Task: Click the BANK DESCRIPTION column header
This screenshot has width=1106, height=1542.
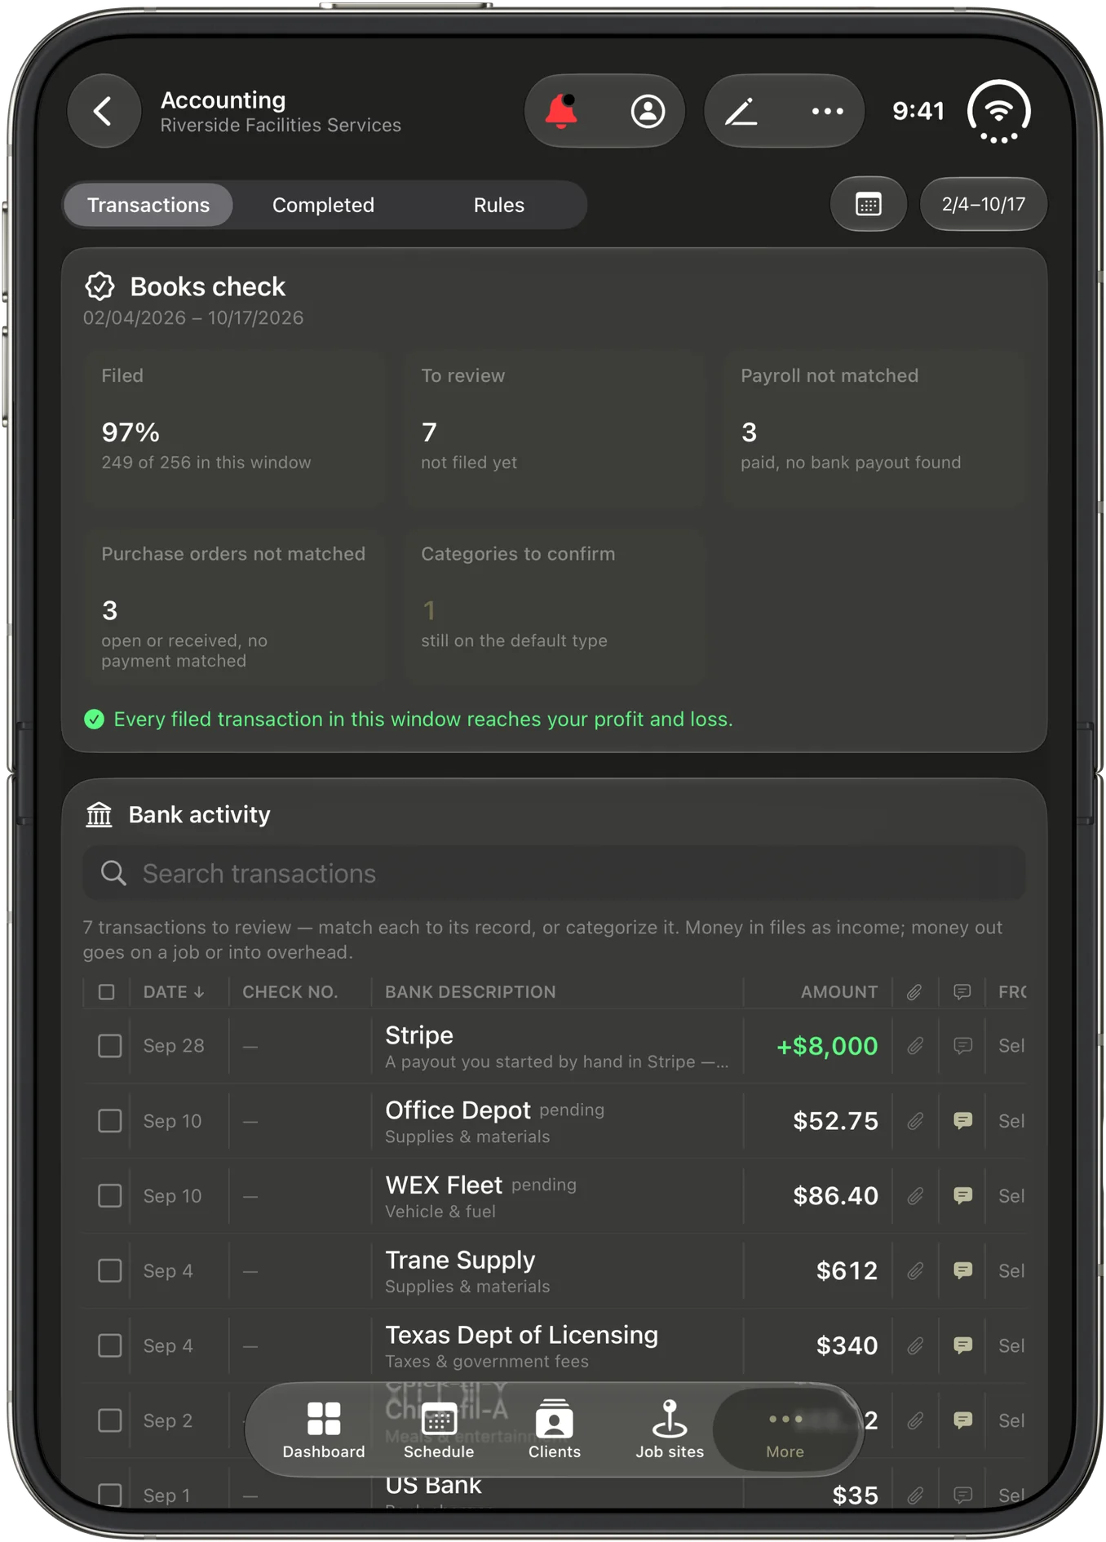Action: pos(470,992)
